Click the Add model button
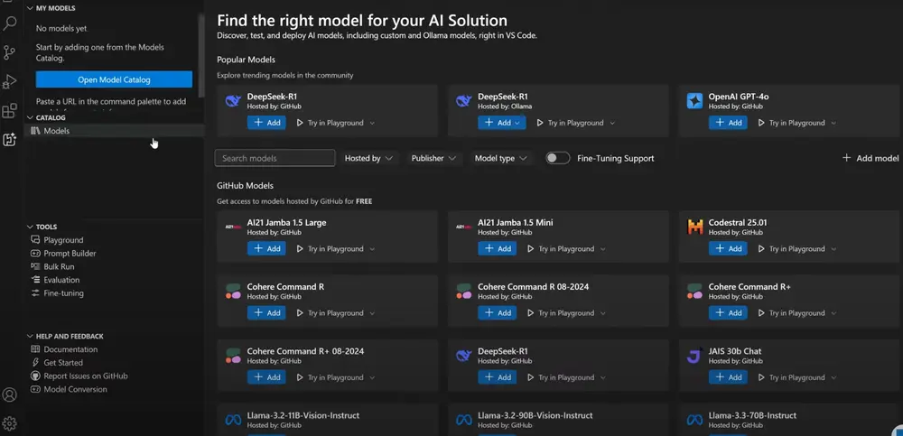903x436 pixels. 870,158
